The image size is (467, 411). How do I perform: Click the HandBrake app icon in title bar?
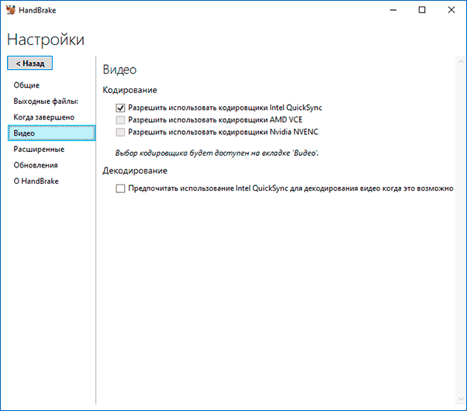[x=11, y=10]
